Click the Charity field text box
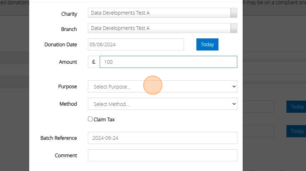Screen dimensions: 306x171 tap(159, 13)
